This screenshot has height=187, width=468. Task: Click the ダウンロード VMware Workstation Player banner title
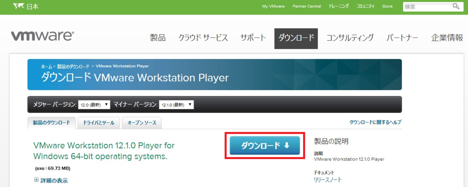(135, 78)
